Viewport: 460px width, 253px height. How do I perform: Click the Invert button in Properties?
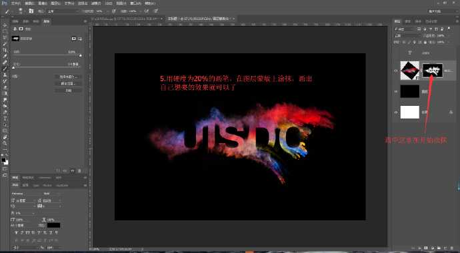(x=69, y=91)
